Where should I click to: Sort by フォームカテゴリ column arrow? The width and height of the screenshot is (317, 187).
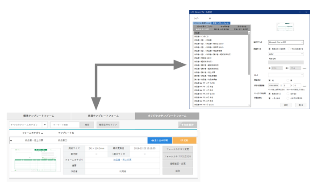(x=42, y=133)
